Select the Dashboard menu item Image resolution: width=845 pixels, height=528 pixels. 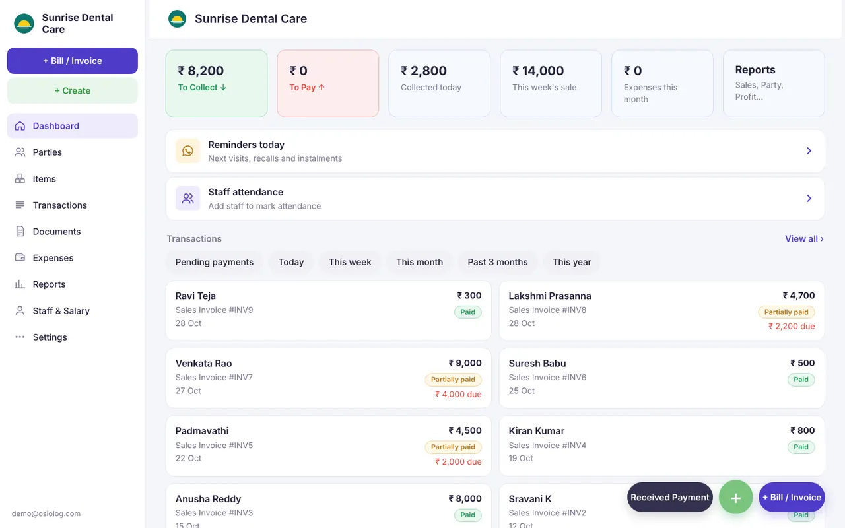pyautogui.click(x=73, y=126)
